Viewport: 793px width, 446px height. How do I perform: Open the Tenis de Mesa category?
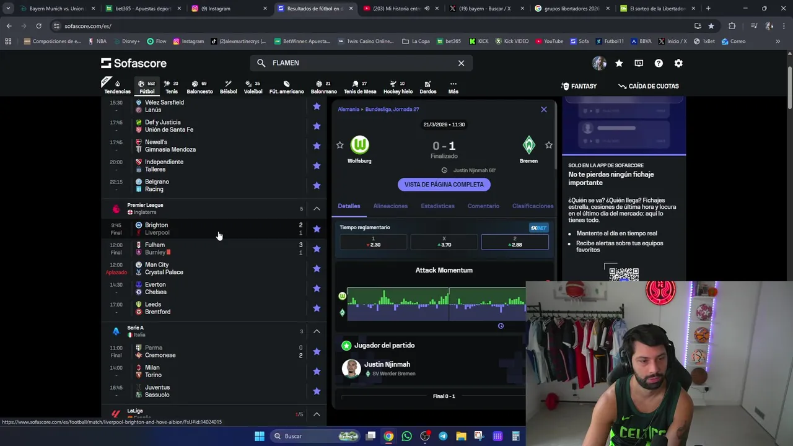(360, 87)
